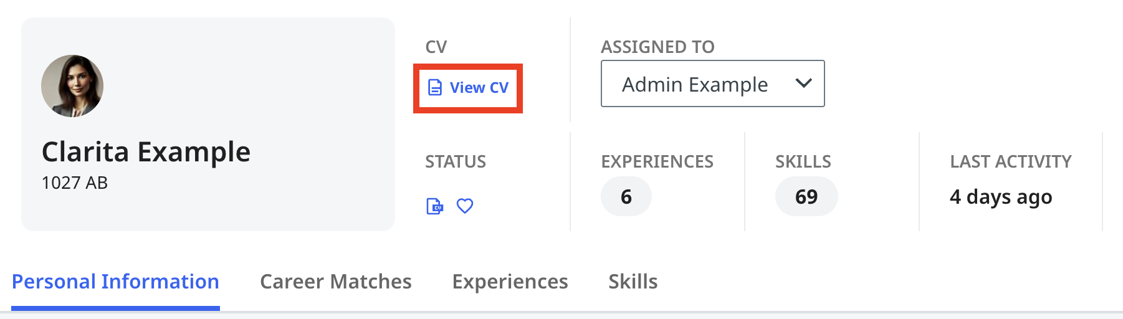This screenshot has width=1123, height=319.
Task: Switch to the Career Matches tab
Action: pyautogui.click(x=335, y=282)
